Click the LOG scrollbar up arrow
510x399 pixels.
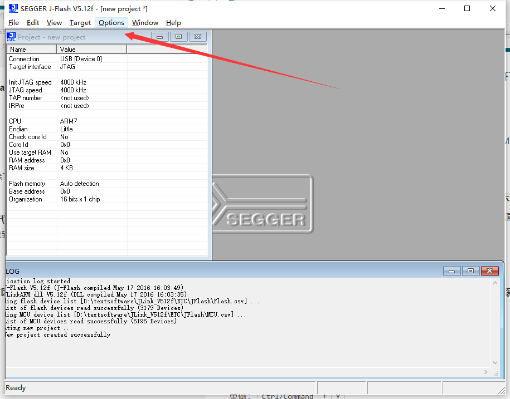(x=495, y=283)
